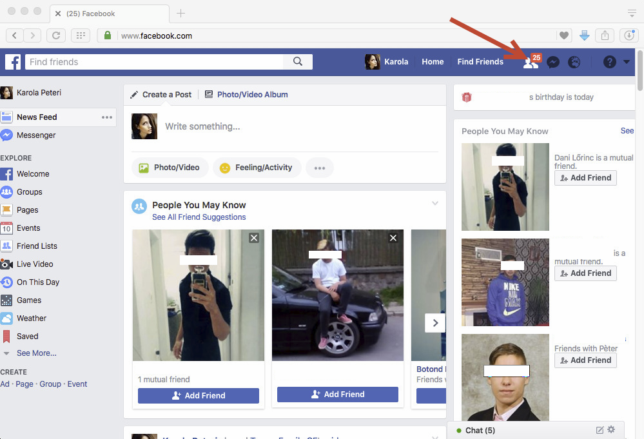Click the Photo/Video button in composer
Viewport: 644px width, 439px height.
(x=170, y=168)
